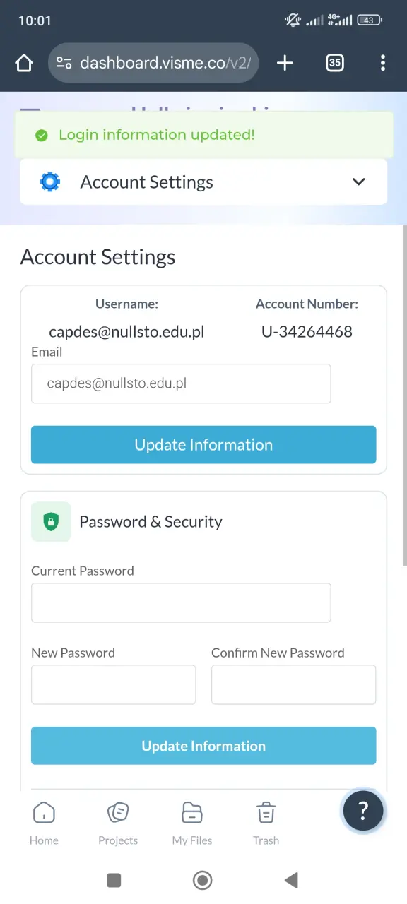Switch to the Projects tab
The height and width of the screenshot is (904, 407).
tap(118, 823)
